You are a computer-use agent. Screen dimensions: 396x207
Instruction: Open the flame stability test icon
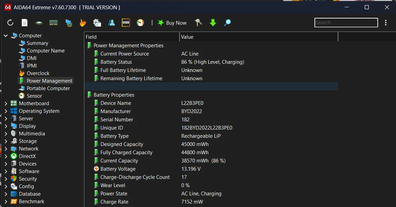(83, 23)
